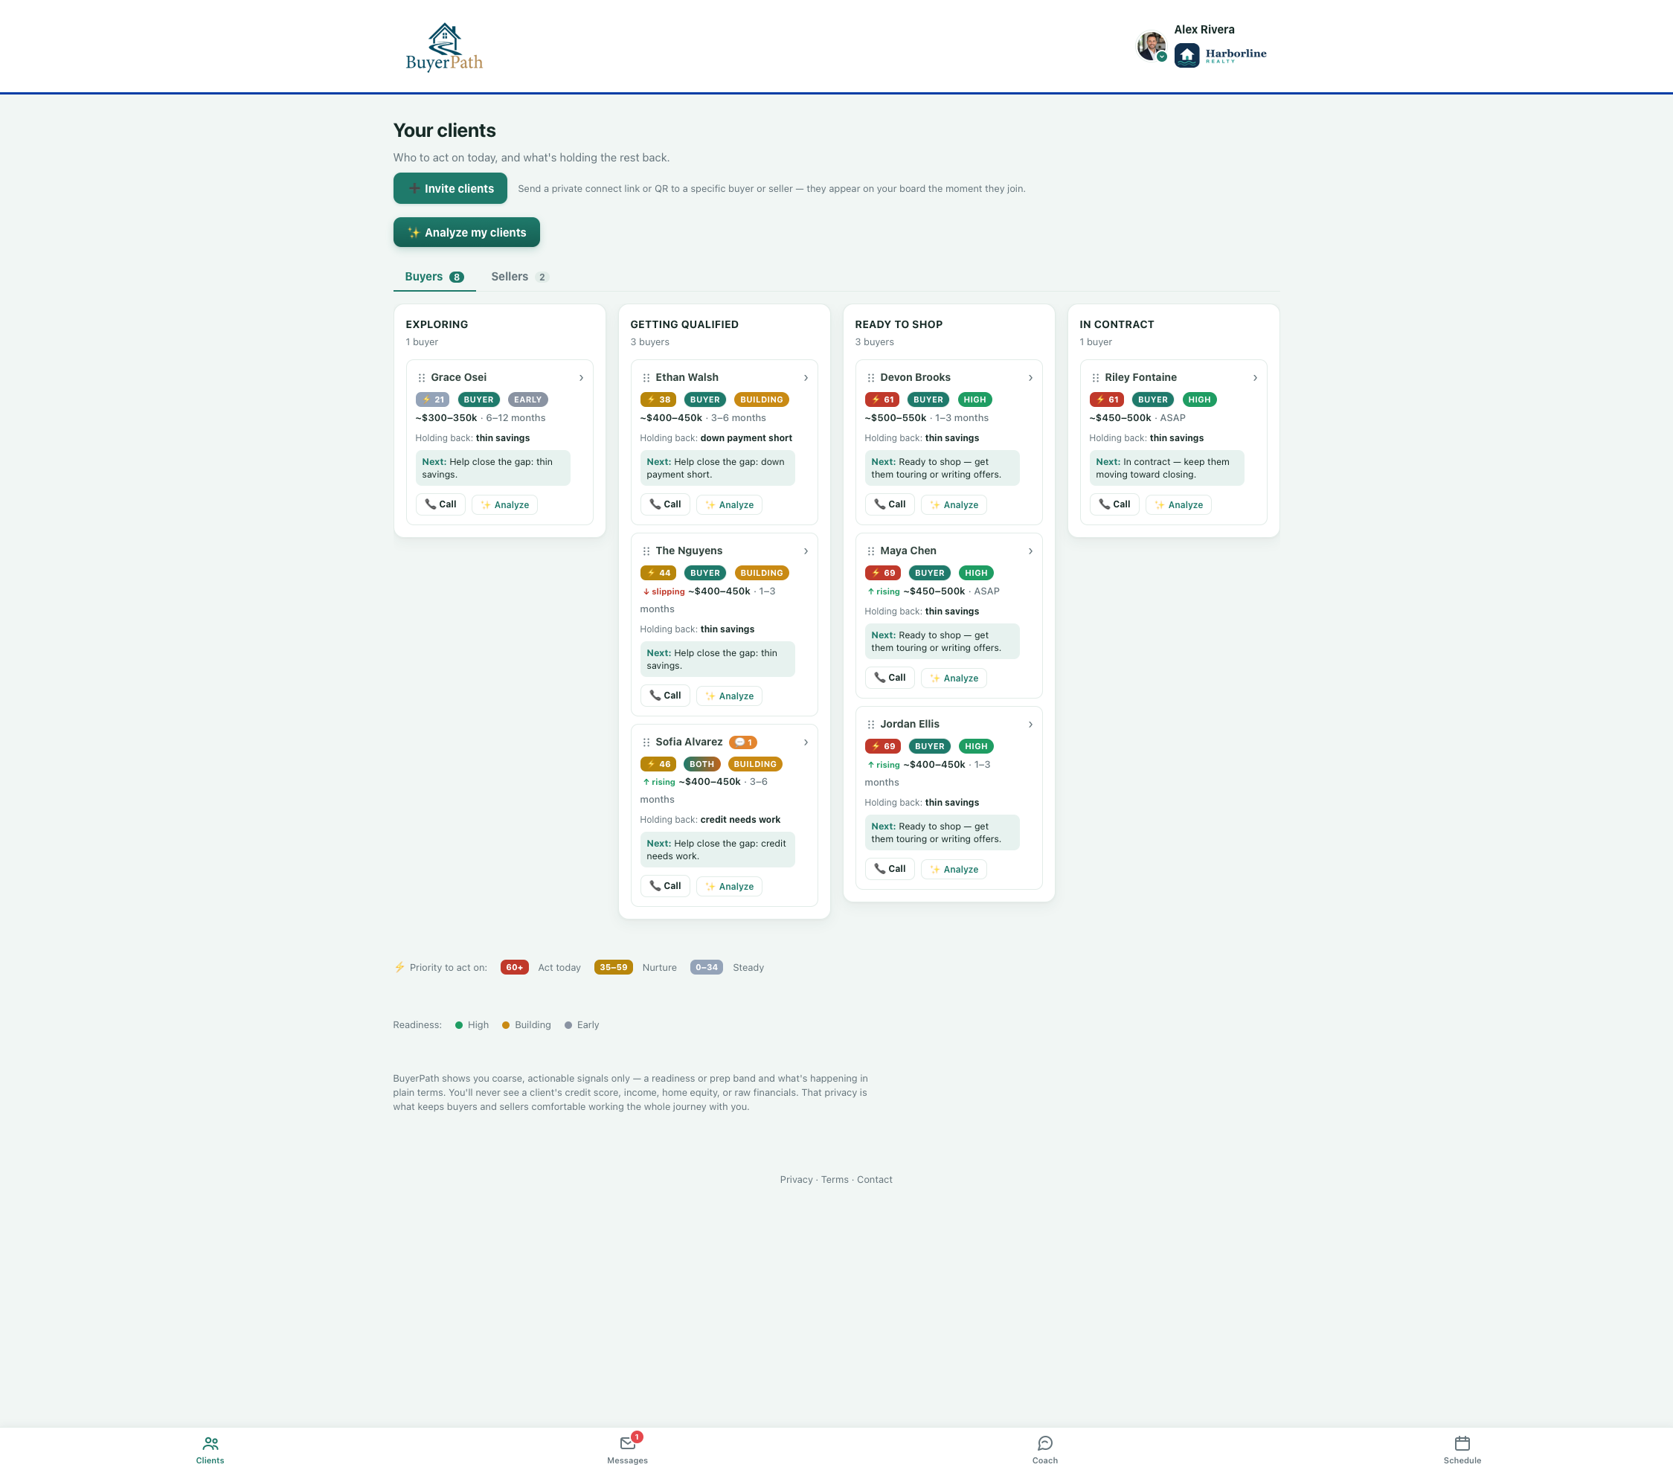This screenshot has width=1673, height=1473.
Task: Call Sofia Alvarez
Action: click(x=666, y=886)
